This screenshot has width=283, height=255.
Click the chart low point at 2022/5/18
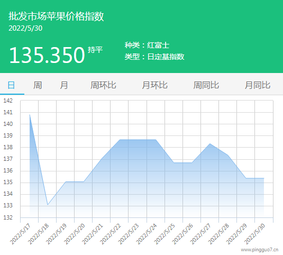point(48,205)
